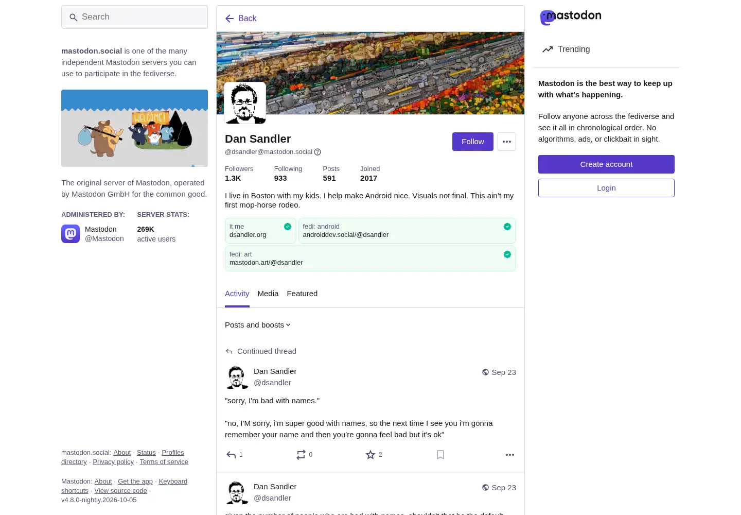
Task: Open the View source code link
Action: 120,491
